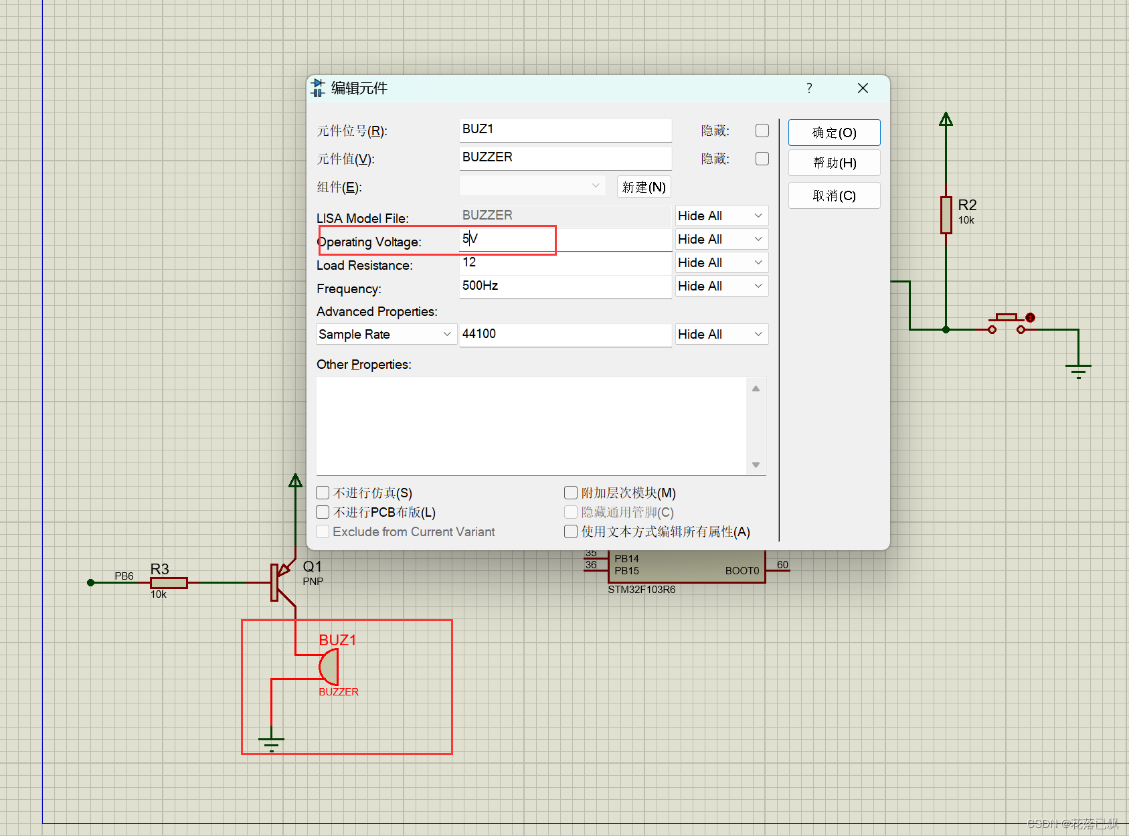This screenshot has width=1129, height=836.
Task: Click the push button switch symbol
Action: (x=1007, y=323)
